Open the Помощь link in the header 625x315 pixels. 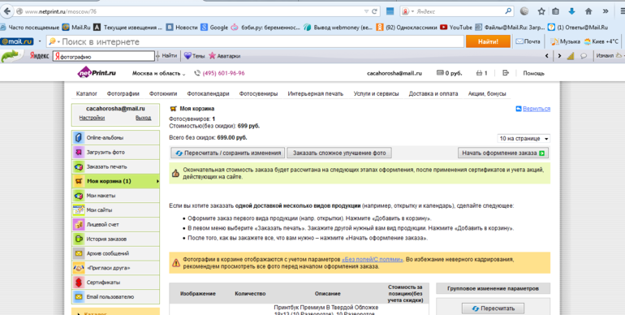[533, 73]
